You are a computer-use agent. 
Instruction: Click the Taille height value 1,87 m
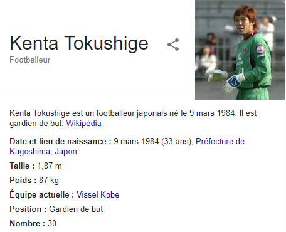tap(50, 166)
